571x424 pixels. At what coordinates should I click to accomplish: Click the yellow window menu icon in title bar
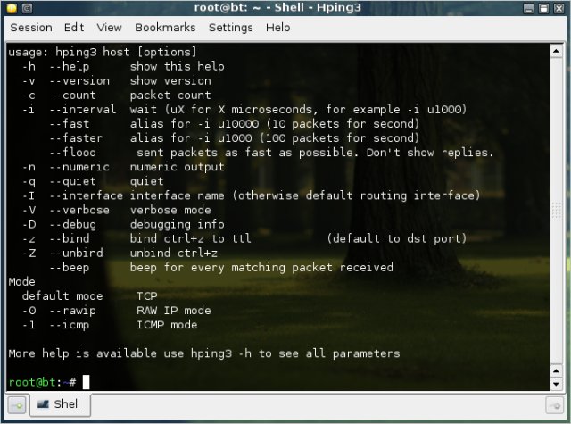click(x=12, y=8)
